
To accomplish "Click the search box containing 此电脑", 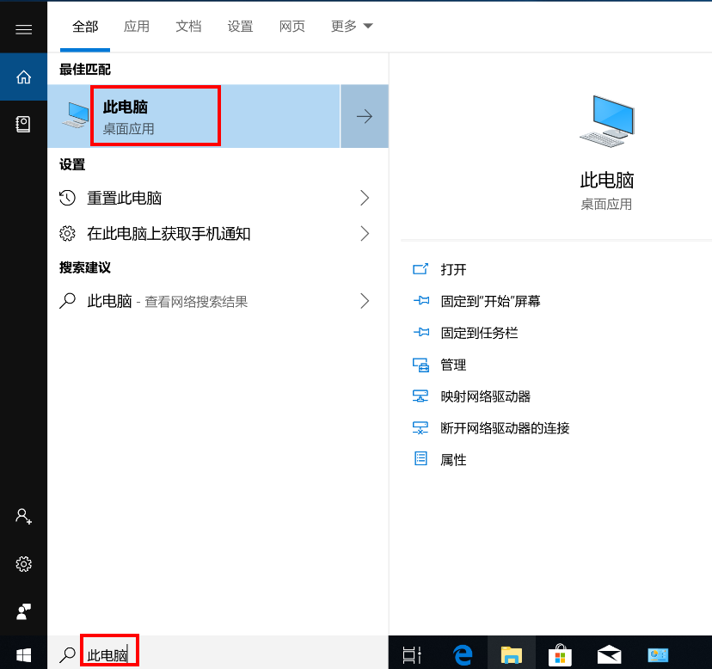I will coord(215,654).
